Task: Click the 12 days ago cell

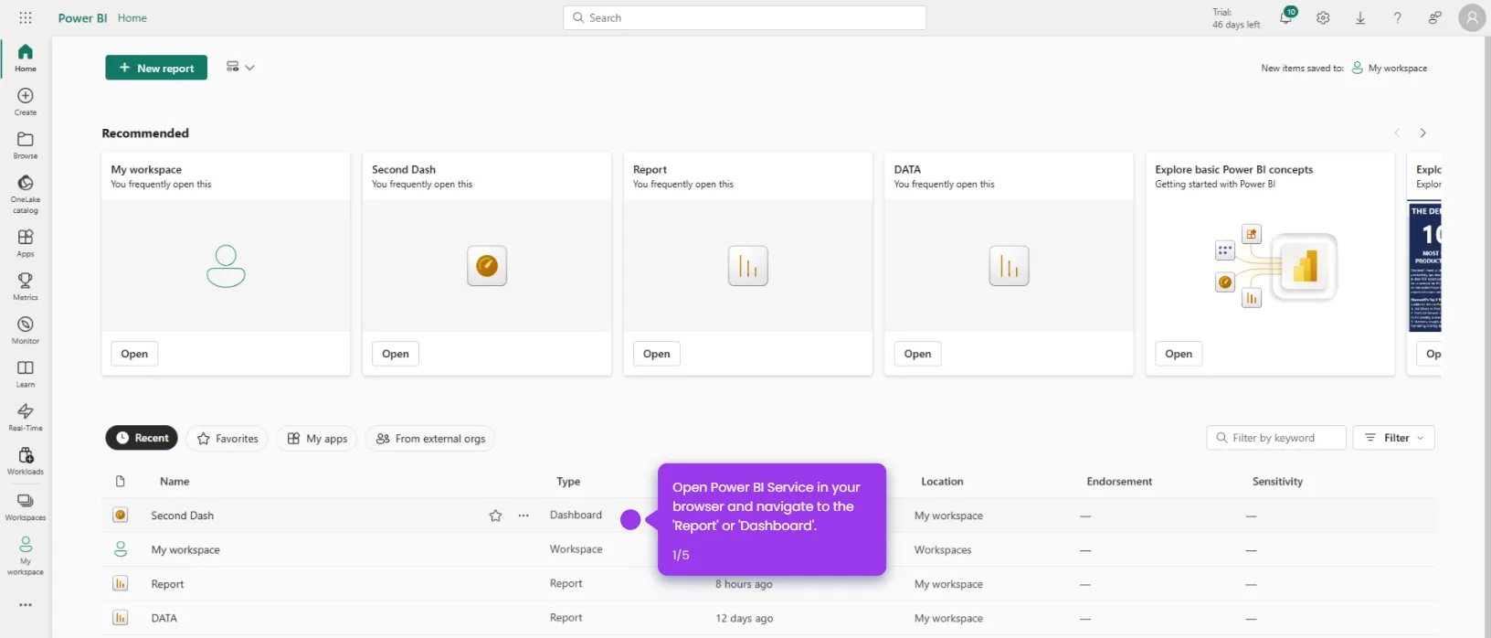Action: [x=744, y=619]
